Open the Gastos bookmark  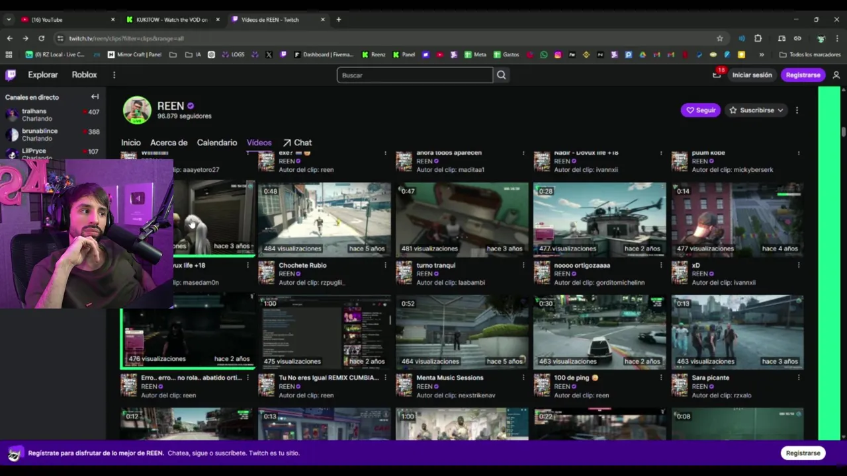[506, 54]
